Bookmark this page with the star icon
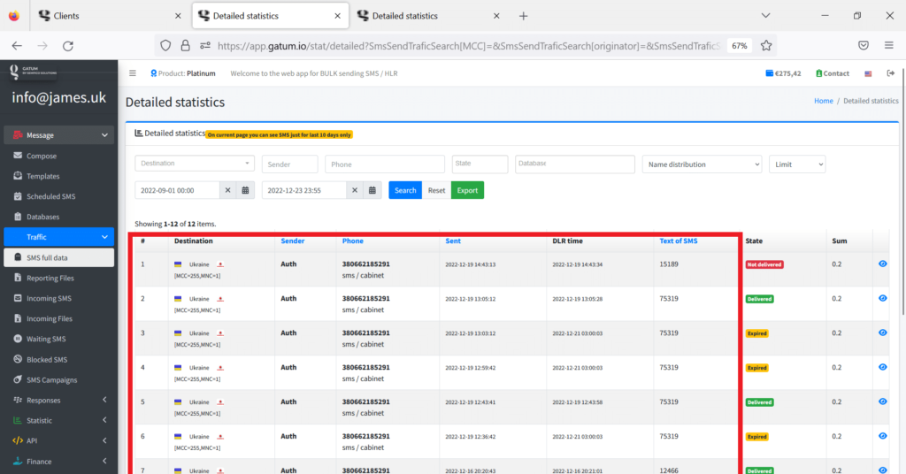Image resolution: width=906 pixels, height=474 pixels. tap(766, 46)
